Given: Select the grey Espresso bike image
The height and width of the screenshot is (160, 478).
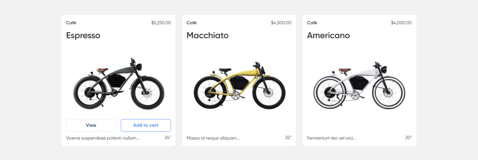Looking at the screenshot, I should 119,84.
